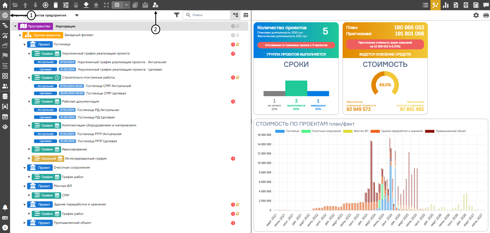Open the grid tiles section in sidebar
Screen dimensions: 490x233
[x=5, y=76]
